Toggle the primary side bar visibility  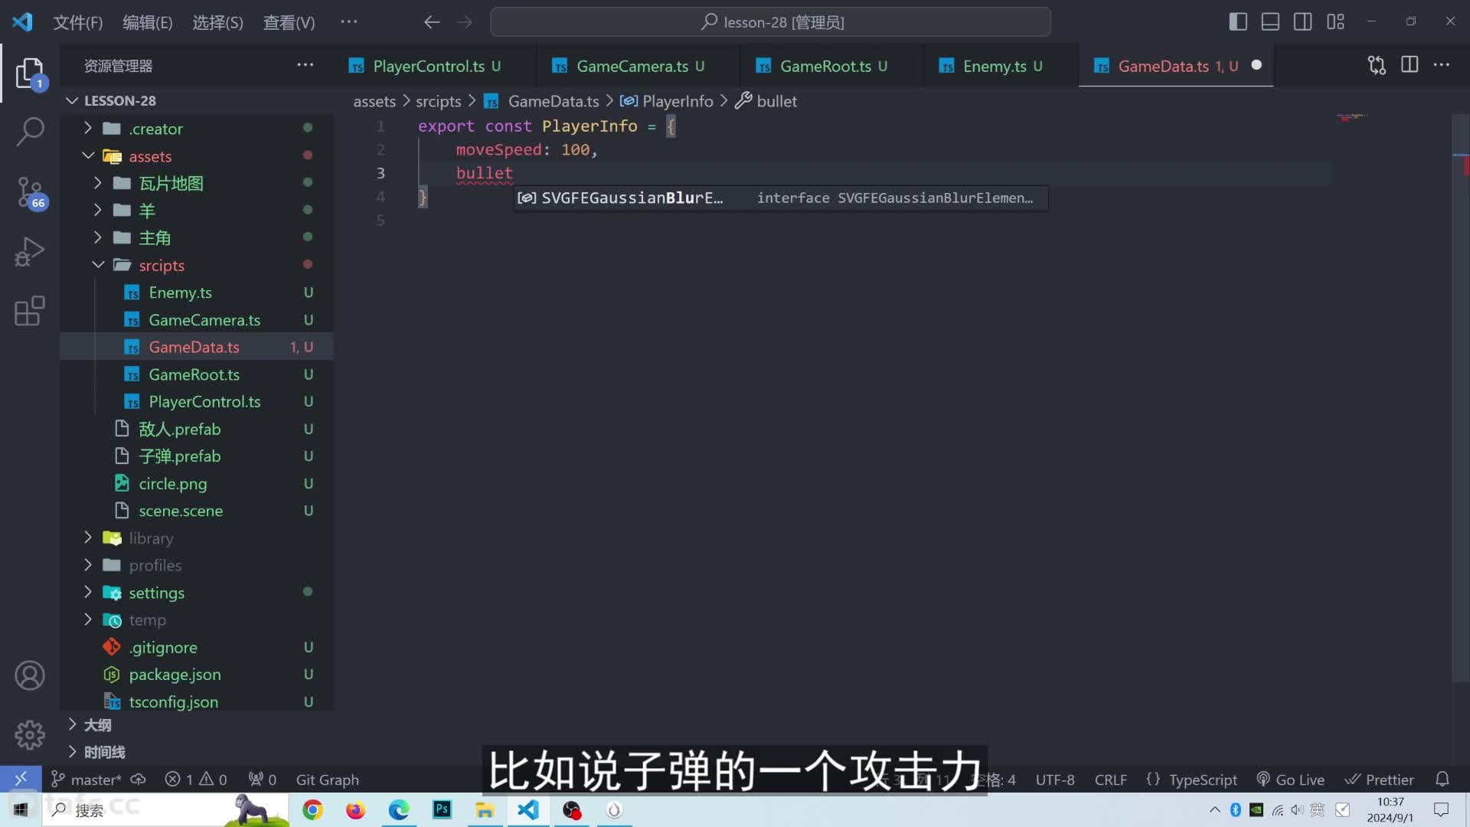coord(1238,21)
